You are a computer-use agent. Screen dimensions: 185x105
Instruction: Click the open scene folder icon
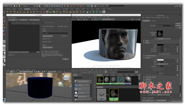pyautogui.click(x=17, y=6)
